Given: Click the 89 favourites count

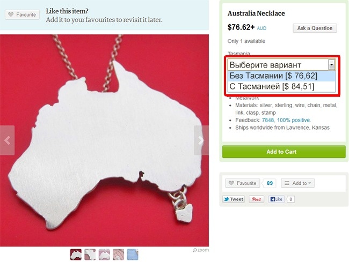Looking at the screenshot, I should [x=270, y=183].
